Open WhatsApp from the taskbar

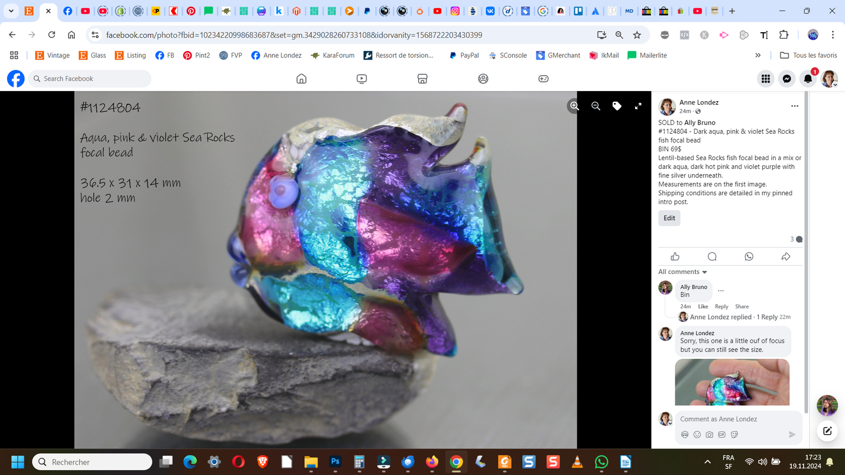click(x=601, y=462)
